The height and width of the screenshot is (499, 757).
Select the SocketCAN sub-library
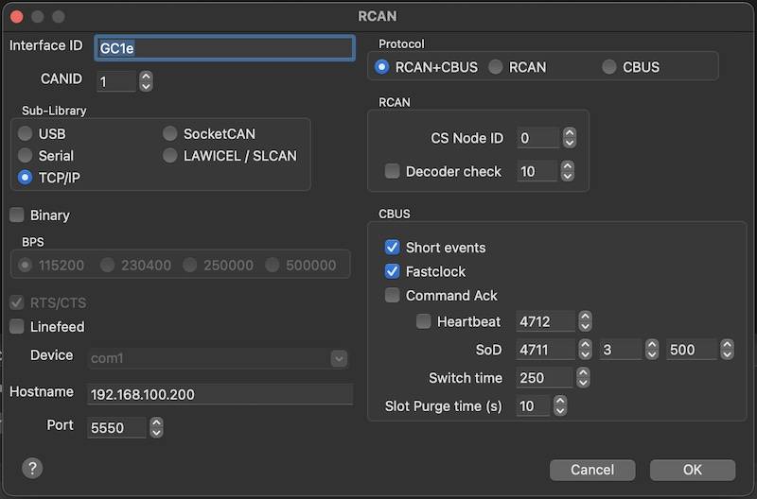(x=170, y=134)
